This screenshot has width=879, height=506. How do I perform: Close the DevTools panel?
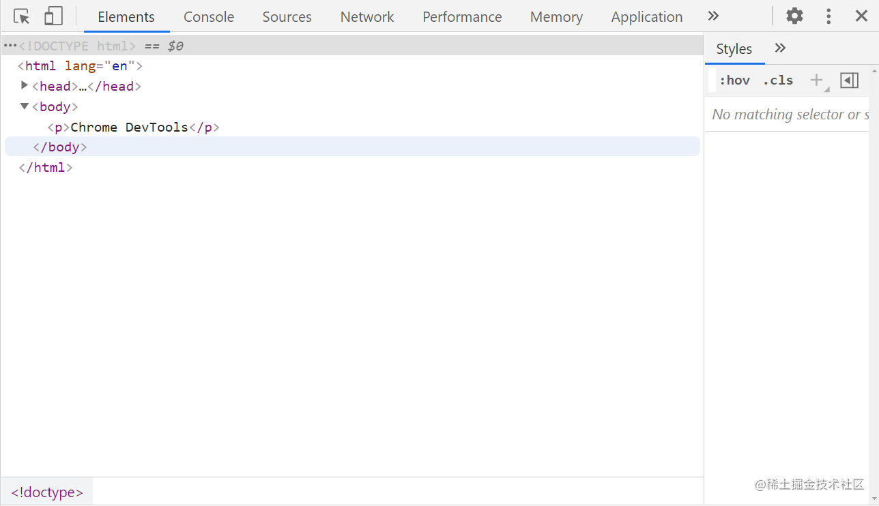click(x=861, y=16)
